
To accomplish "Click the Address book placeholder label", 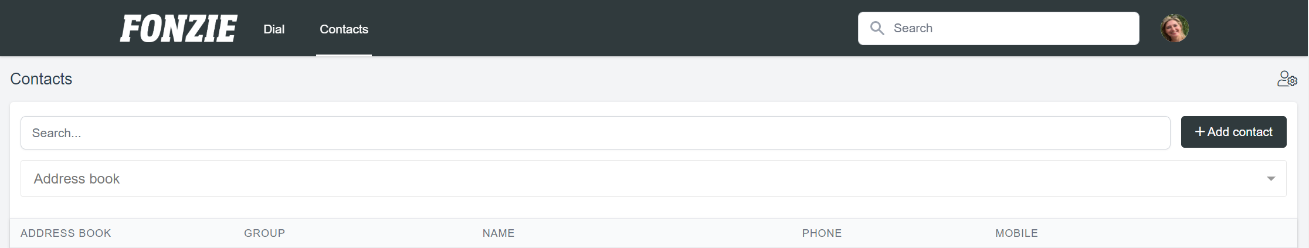I will 76,179.
